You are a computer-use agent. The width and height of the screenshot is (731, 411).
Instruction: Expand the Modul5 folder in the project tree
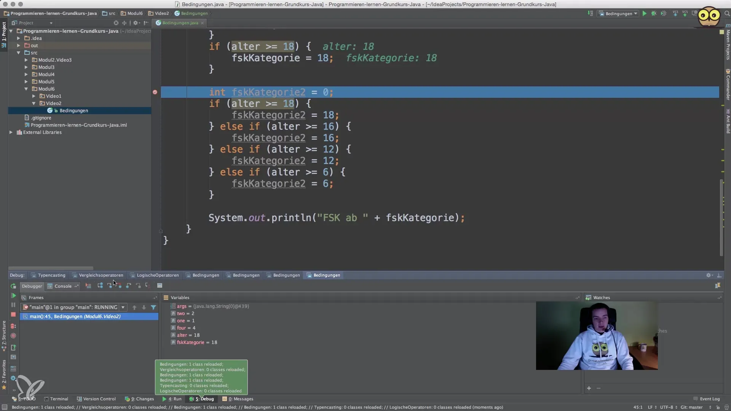coord(26,81)
